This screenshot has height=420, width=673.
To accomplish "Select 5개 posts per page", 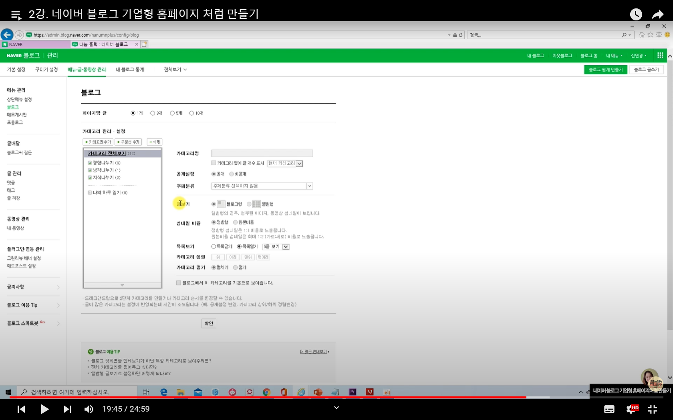I will click(172, 113).
